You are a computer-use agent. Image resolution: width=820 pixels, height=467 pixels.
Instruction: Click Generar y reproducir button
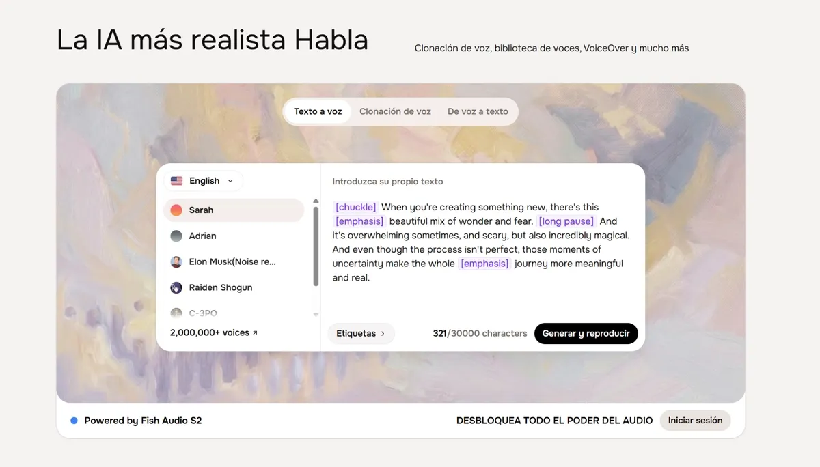coord(586,333)
